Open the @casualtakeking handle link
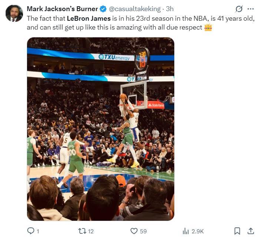Viewport: 261px width, 240px height. (135, 9)
